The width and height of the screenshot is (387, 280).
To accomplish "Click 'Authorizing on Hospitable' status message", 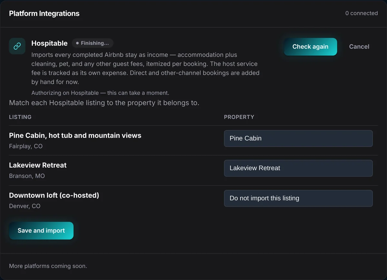I will click(x=100, y=93).
